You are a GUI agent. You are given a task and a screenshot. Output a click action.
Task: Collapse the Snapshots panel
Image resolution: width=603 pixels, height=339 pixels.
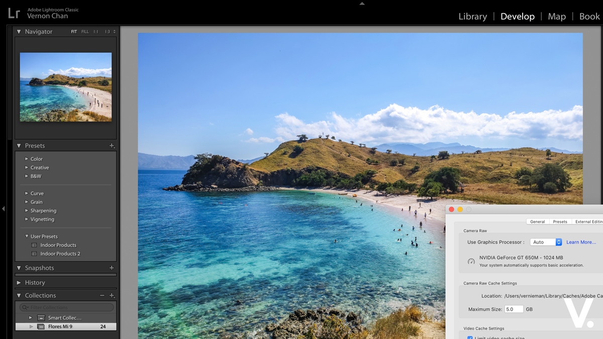19,268
